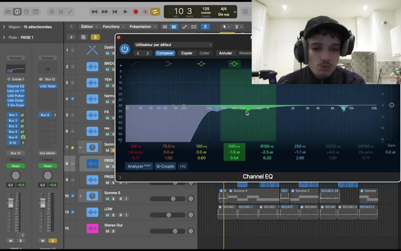The width and height of the screenshot is (401, 251).
Task: Rewind the transport
Action: tap(94, 12)
